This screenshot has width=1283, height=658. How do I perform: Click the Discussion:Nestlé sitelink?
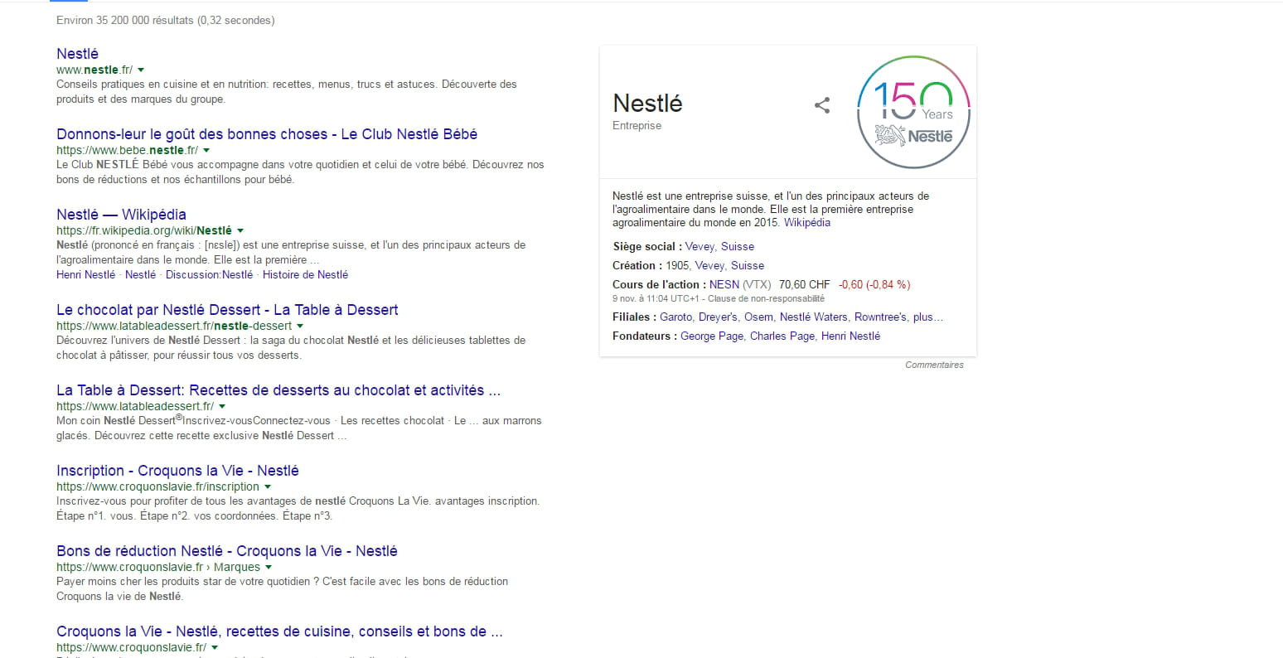click(x=210, y=275)
